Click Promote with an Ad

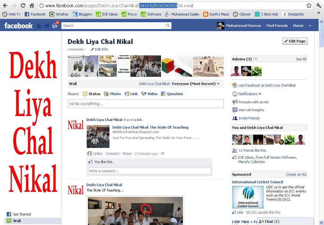(x=253, y=102)
